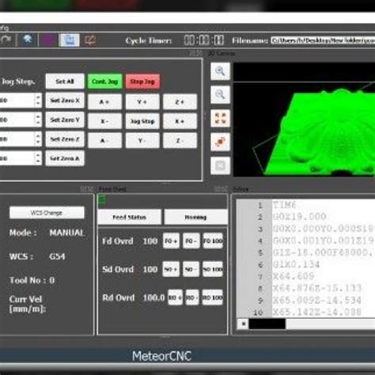375x375 pixels.
Task: Increase feed override with FO +
Action: [171, 241]
